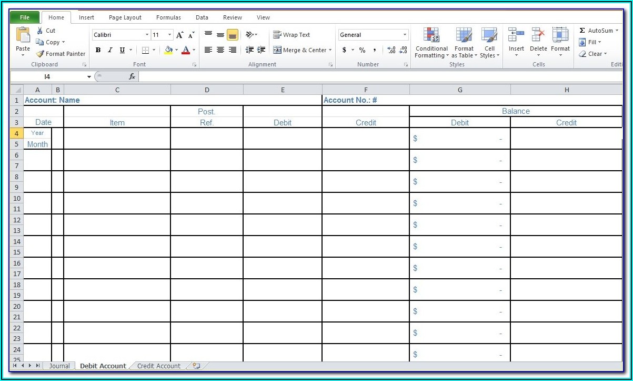The height and width of the screenshot is (381, 633).
Task: Click the AutoSum sigma icon
Action: 582,31
